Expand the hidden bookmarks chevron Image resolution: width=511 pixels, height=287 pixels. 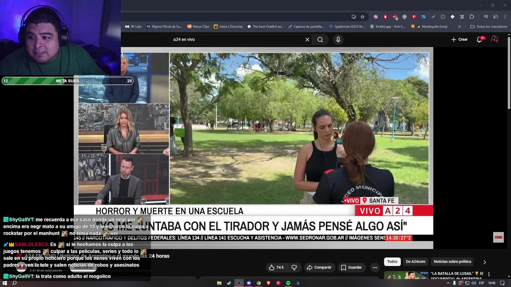tap(460, 27)
